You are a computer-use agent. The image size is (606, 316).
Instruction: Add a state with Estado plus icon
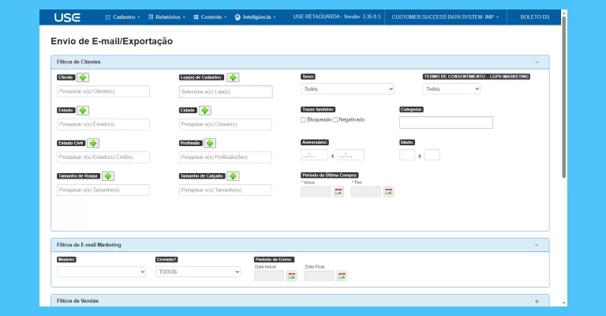83,111
